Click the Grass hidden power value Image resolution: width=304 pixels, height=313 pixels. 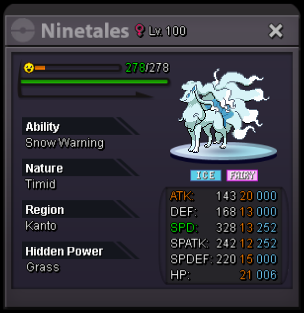[x=43, y=267]
